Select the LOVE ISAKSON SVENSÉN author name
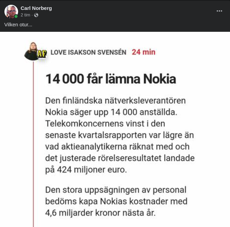The image size is (230, 227). point(88,52)
